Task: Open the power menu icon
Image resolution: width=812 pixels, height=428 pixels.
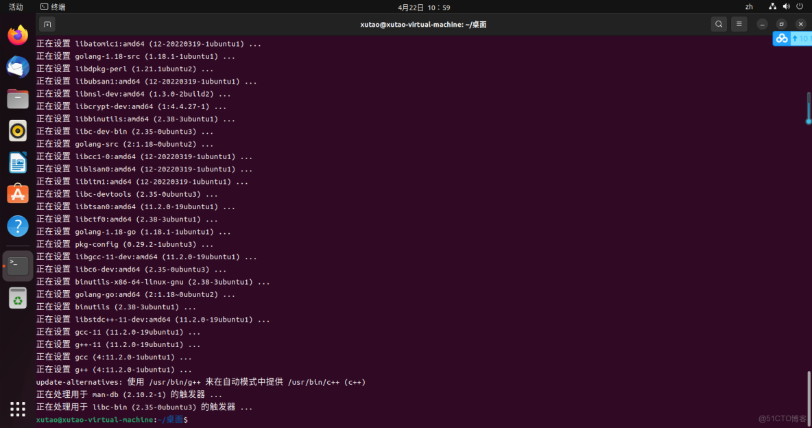Action: (800, 7)
